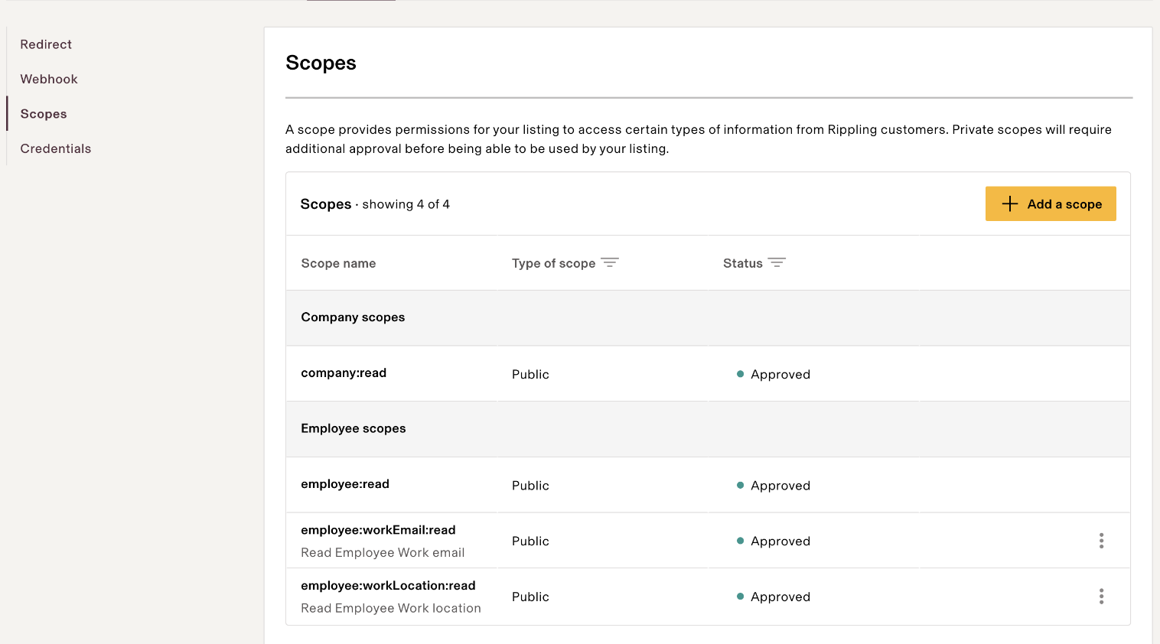Click the plus icon on Add a scope
The image size is (1160, 644).
[1010, 203]
